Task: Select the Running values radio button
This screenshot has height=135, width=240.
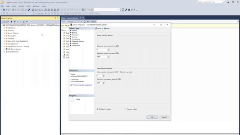Action: tap(126, 109)
